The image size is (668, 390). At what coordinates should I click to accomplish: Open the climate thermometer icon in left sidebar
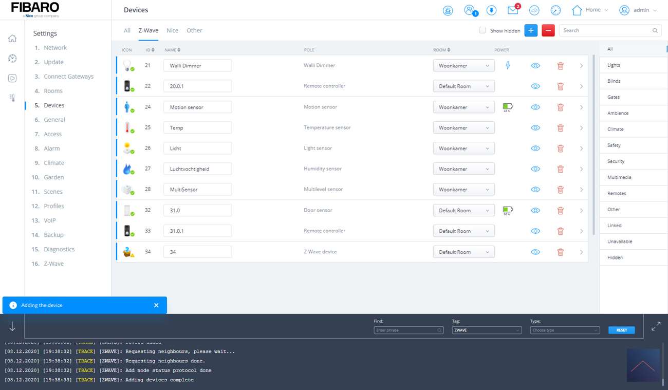click(12, 98)
